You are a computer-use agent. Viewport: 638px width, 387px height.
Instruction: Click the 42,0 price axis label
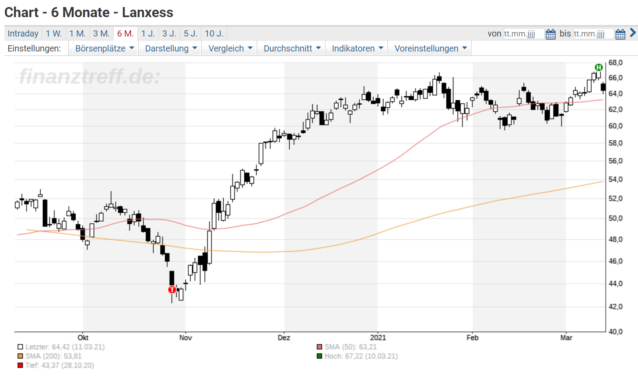[616, 307]
